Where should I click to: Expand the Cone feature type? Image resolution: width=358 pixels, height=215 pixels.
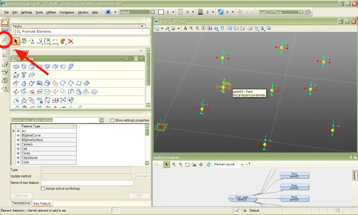click(18, 163)
